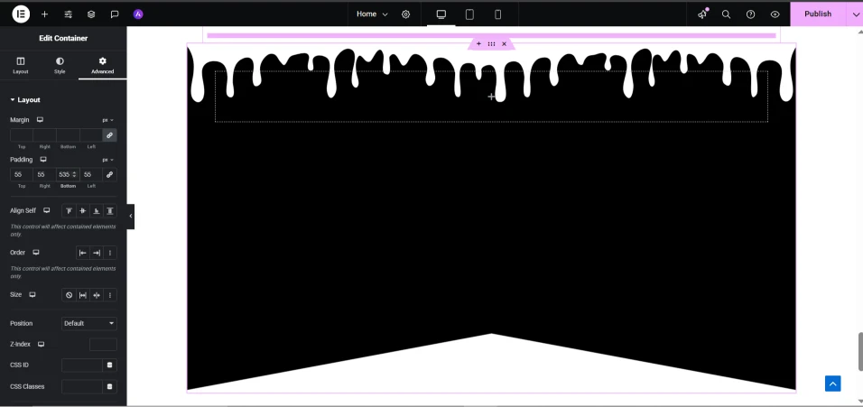Image resolution: width=863 pixels, height=407 pixels.
Task: Select the Advanced tab
Action: (x=102, y=65)
